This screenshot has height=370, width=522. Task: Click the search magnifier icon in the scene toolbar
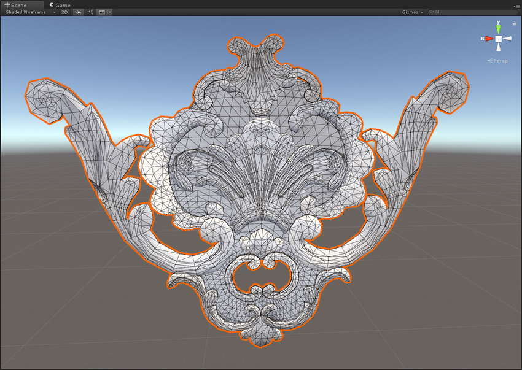pos(432,12)
